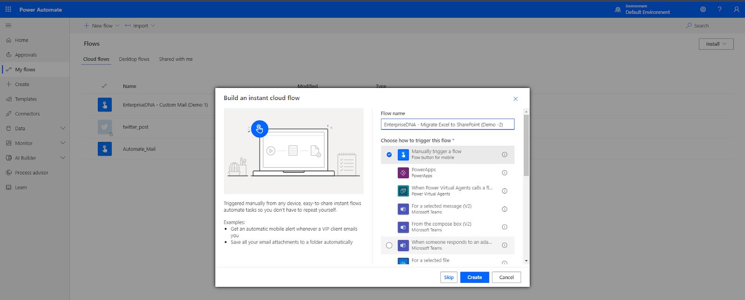This screenshot has height=300, width=745.
Task: Switch to the Cloud flows tab
Action: point(96,59)
